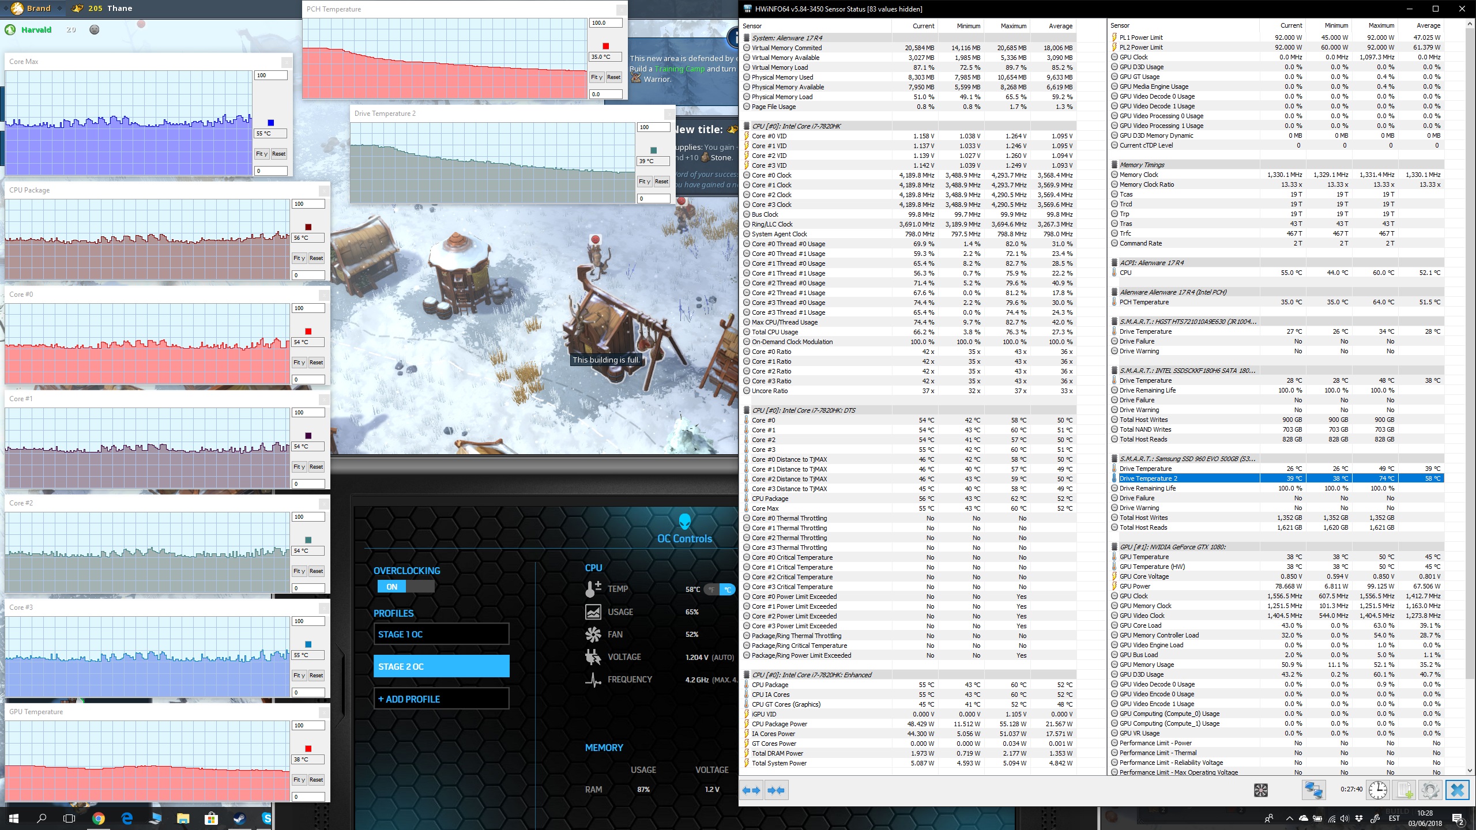Select the STAGE 2 OC profile
This screenshot has width=1476, height=830.
[441, 666]
